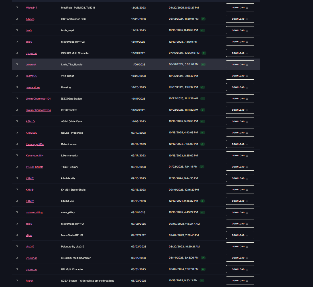Click green refresh icon in [ESX] Trucker row
313x287 pixels.
[203, 110]
